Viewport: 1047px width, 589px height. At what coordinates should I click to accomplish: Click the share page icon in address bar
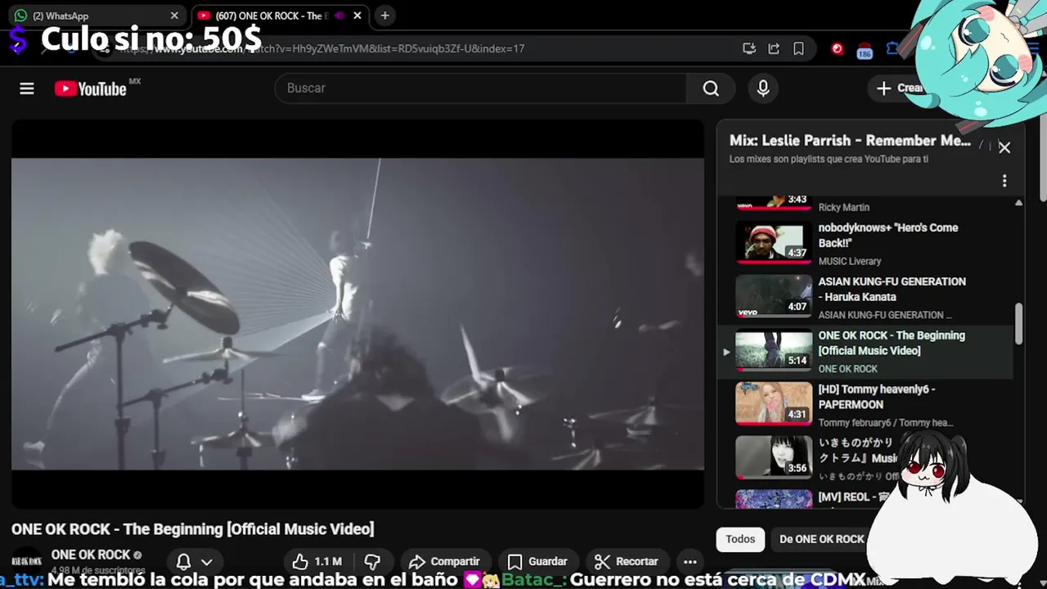point(774,48)
